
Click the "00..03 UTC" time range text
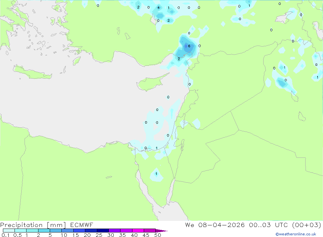click(x=268, y=225)
